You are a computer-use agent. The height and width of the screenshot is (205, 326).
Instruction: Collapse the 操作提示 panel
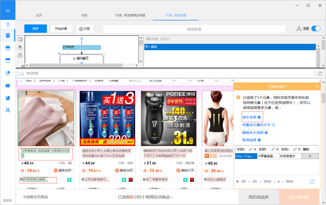[317, 86]
